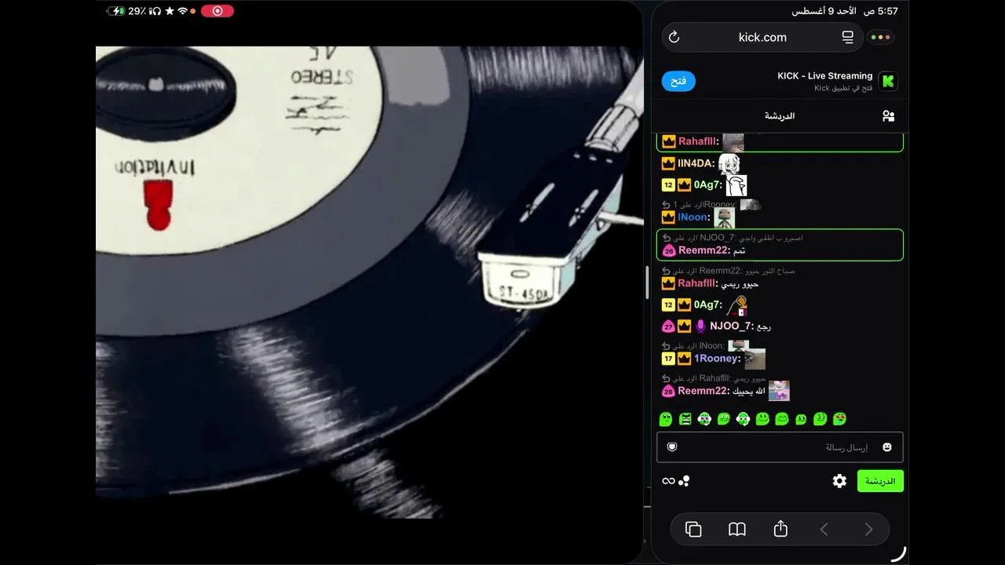Open the Safari tabs overview
The height and width of the screenshot is (565, 1005).
(693, 530)
